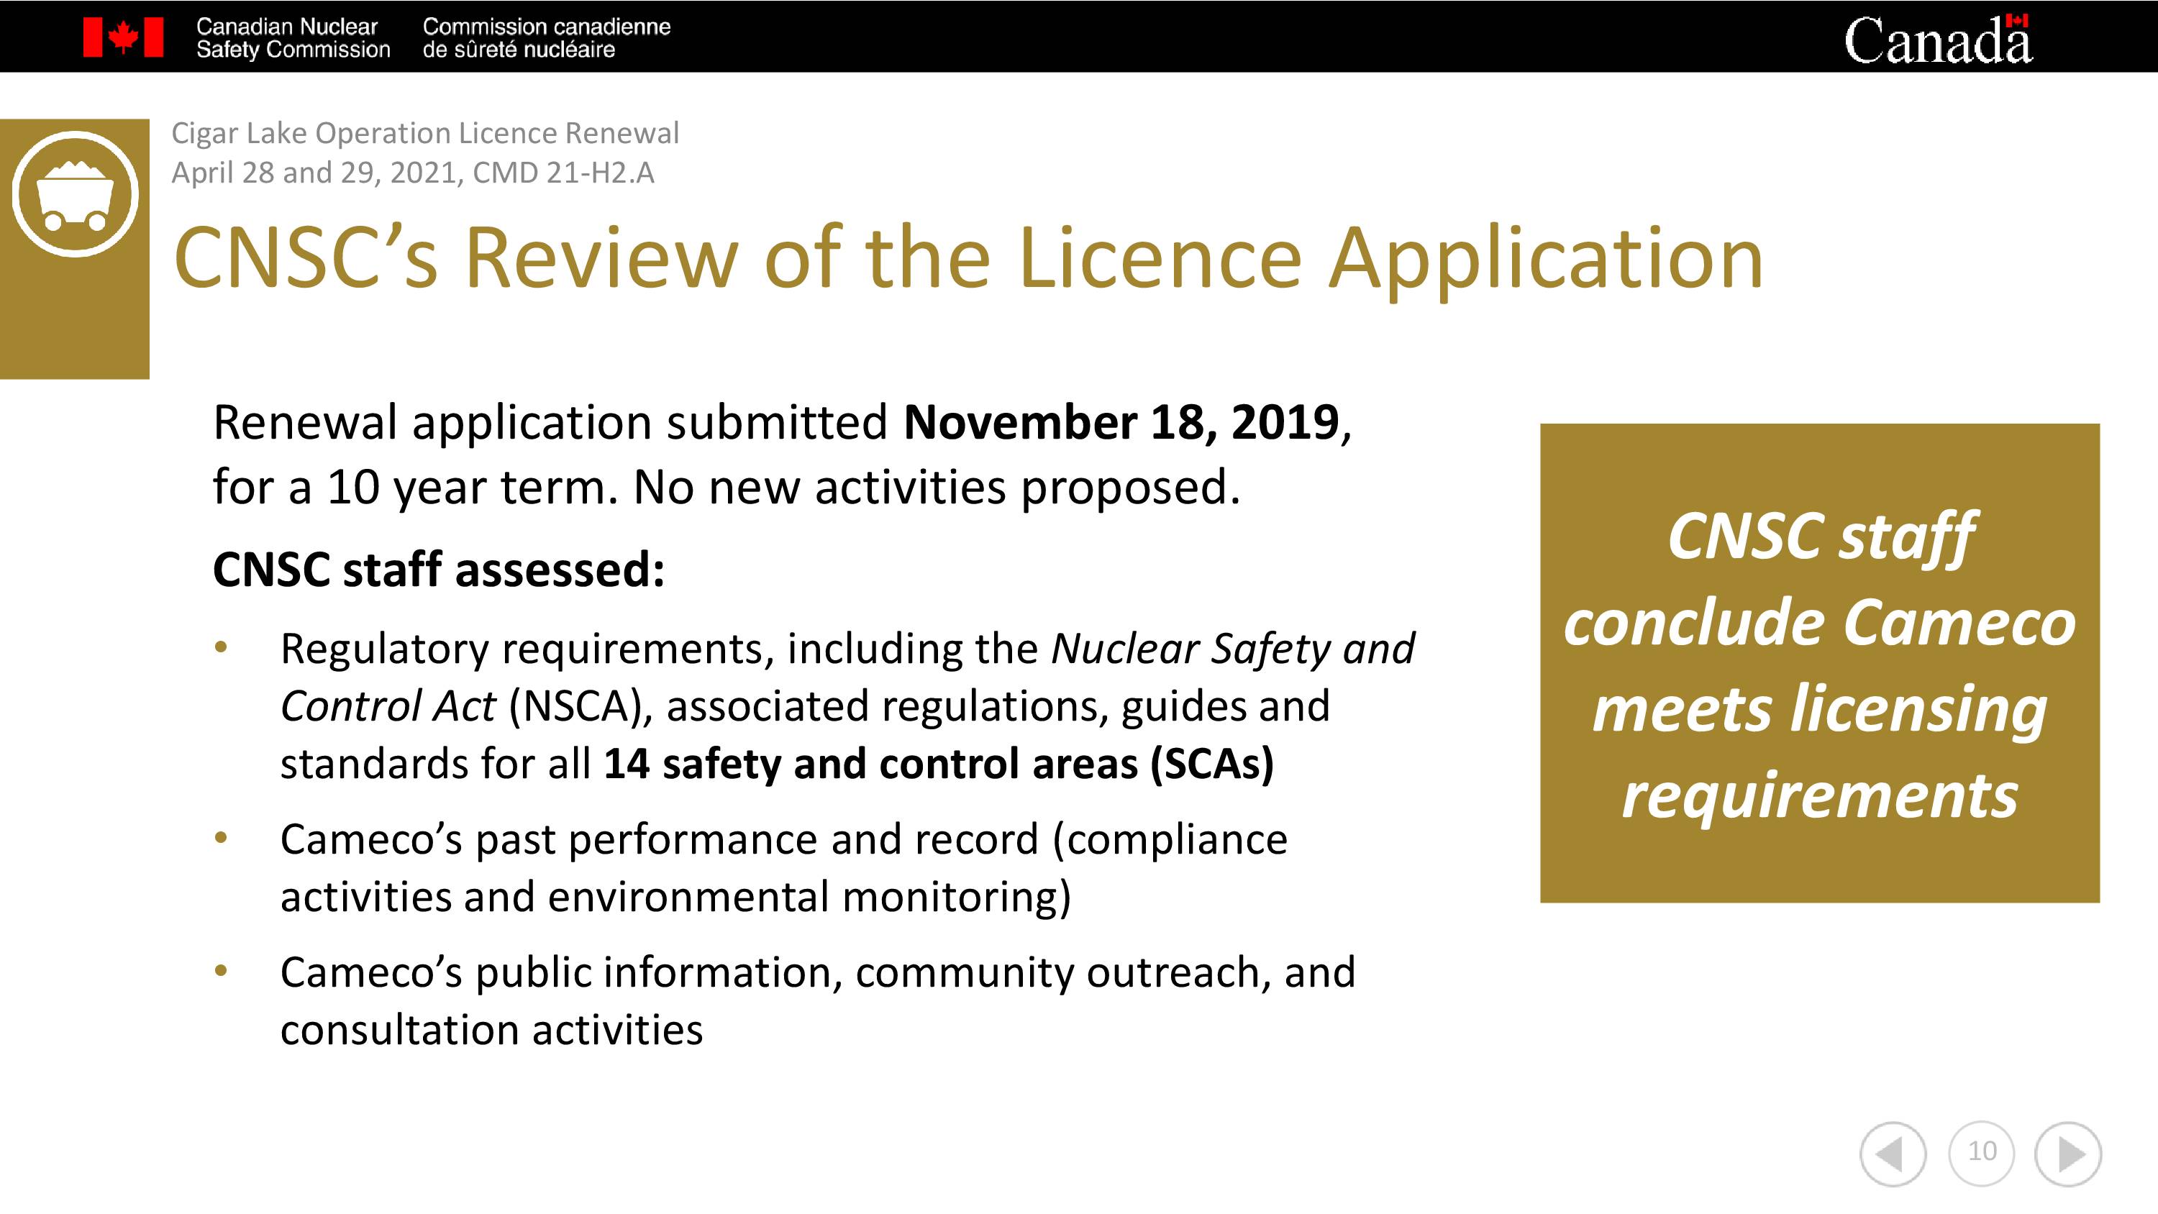
Task: Click 'consultation activities' line
Action: (x=491, y=1030)
